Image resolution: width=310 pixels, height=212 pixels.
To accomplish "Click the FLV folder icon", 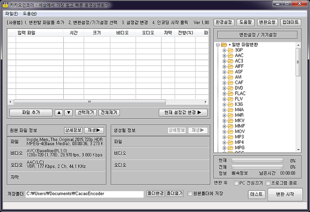I will click(x=230, y=99).
